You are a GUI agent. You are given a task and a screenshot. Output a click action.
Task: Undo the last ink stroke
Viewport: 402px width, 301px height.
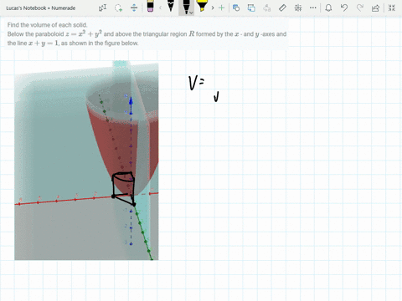click(344, 8)
